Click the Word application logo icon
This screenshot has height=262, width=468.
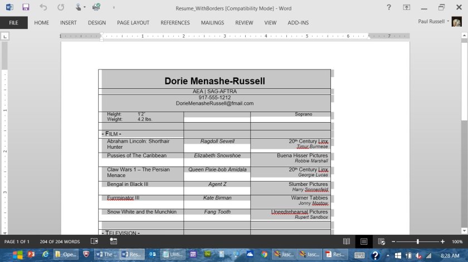9,7
